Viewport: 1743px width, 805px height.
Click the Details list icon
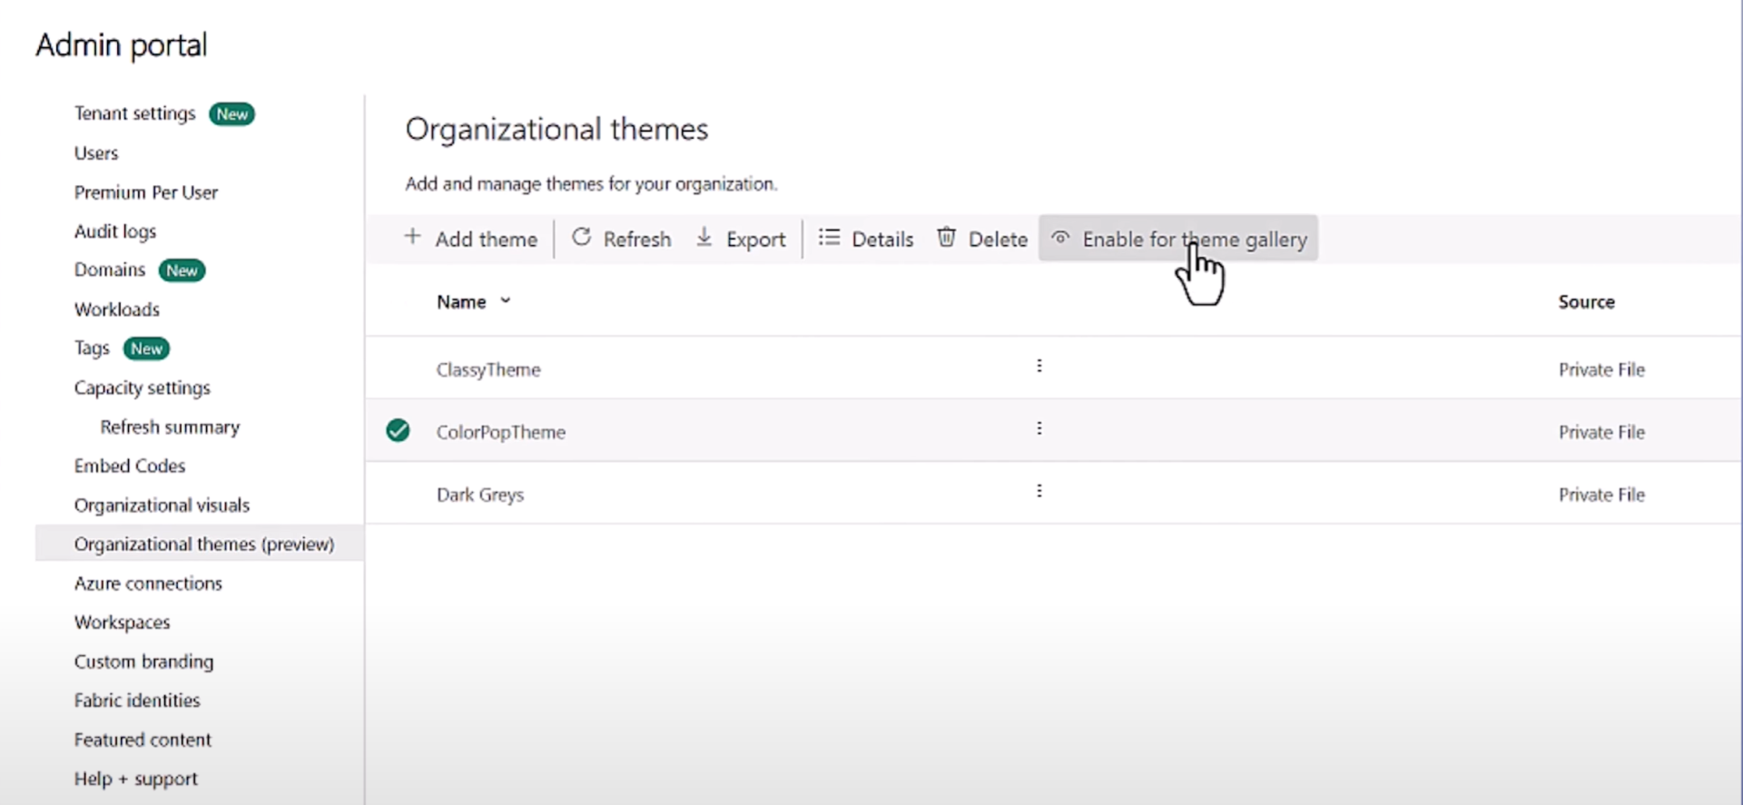pos(829,238)
